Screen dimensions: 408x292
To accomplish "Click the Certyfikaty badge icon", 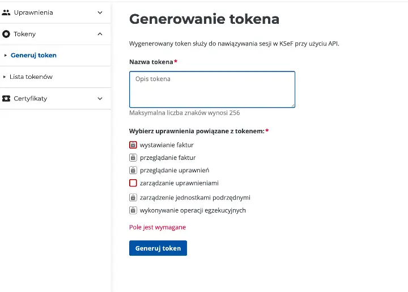I will [x=6, y=98].
